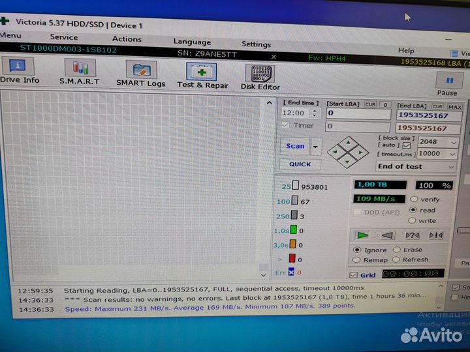Open the Help menu
The image size is (470, 352).
406,50
